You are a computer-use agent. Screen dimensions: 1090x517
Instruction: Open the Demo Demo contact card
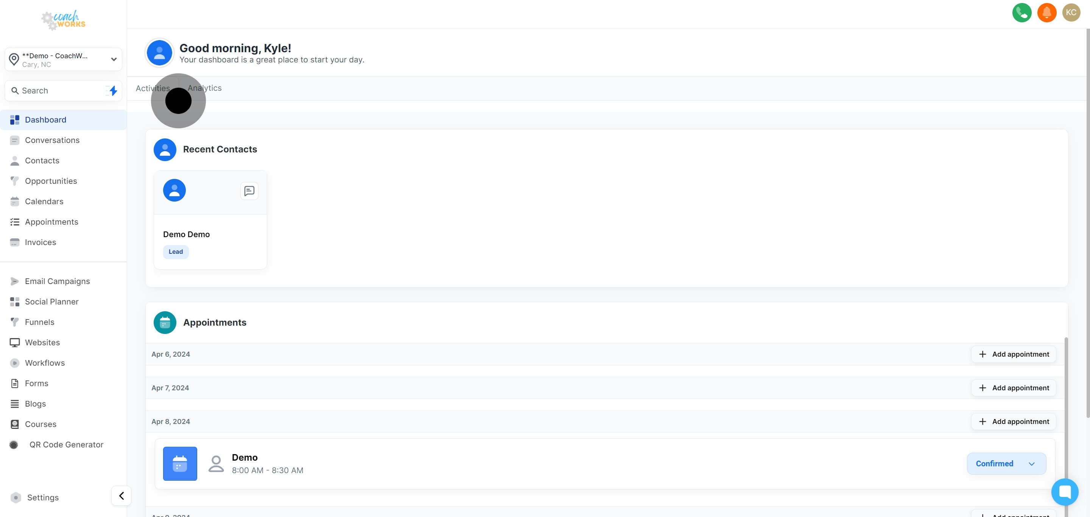(210, 220)
